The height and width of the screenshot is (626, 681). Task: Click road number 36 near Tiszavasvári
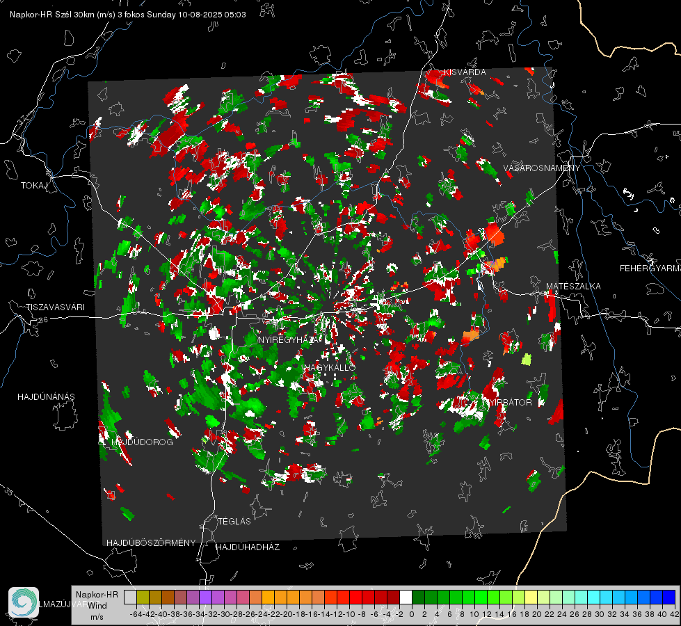tap(43, 320)
